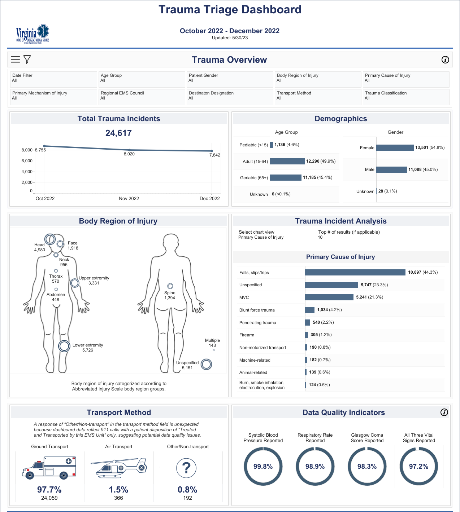Open the Data Quality Indicators info icon
The image size is (460, 512).
pos(444,412)
